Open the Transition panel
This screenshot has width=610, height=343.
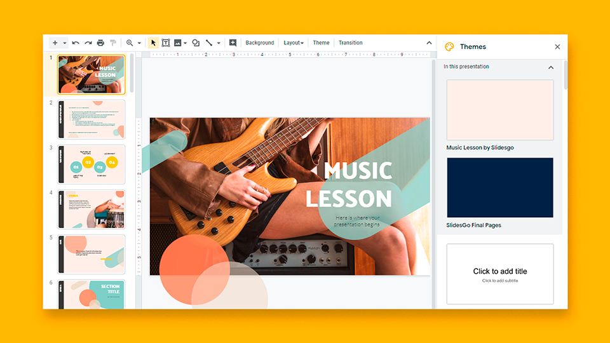[x=350, y=43]
